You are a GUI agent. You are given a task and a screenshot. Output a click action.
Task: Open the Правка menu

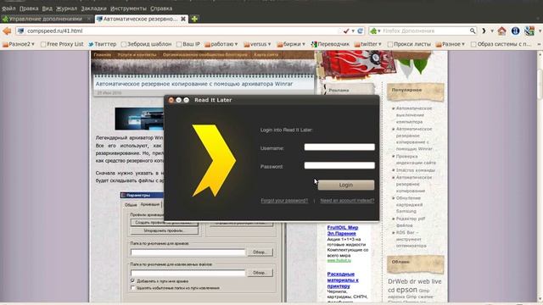(29, 8)
